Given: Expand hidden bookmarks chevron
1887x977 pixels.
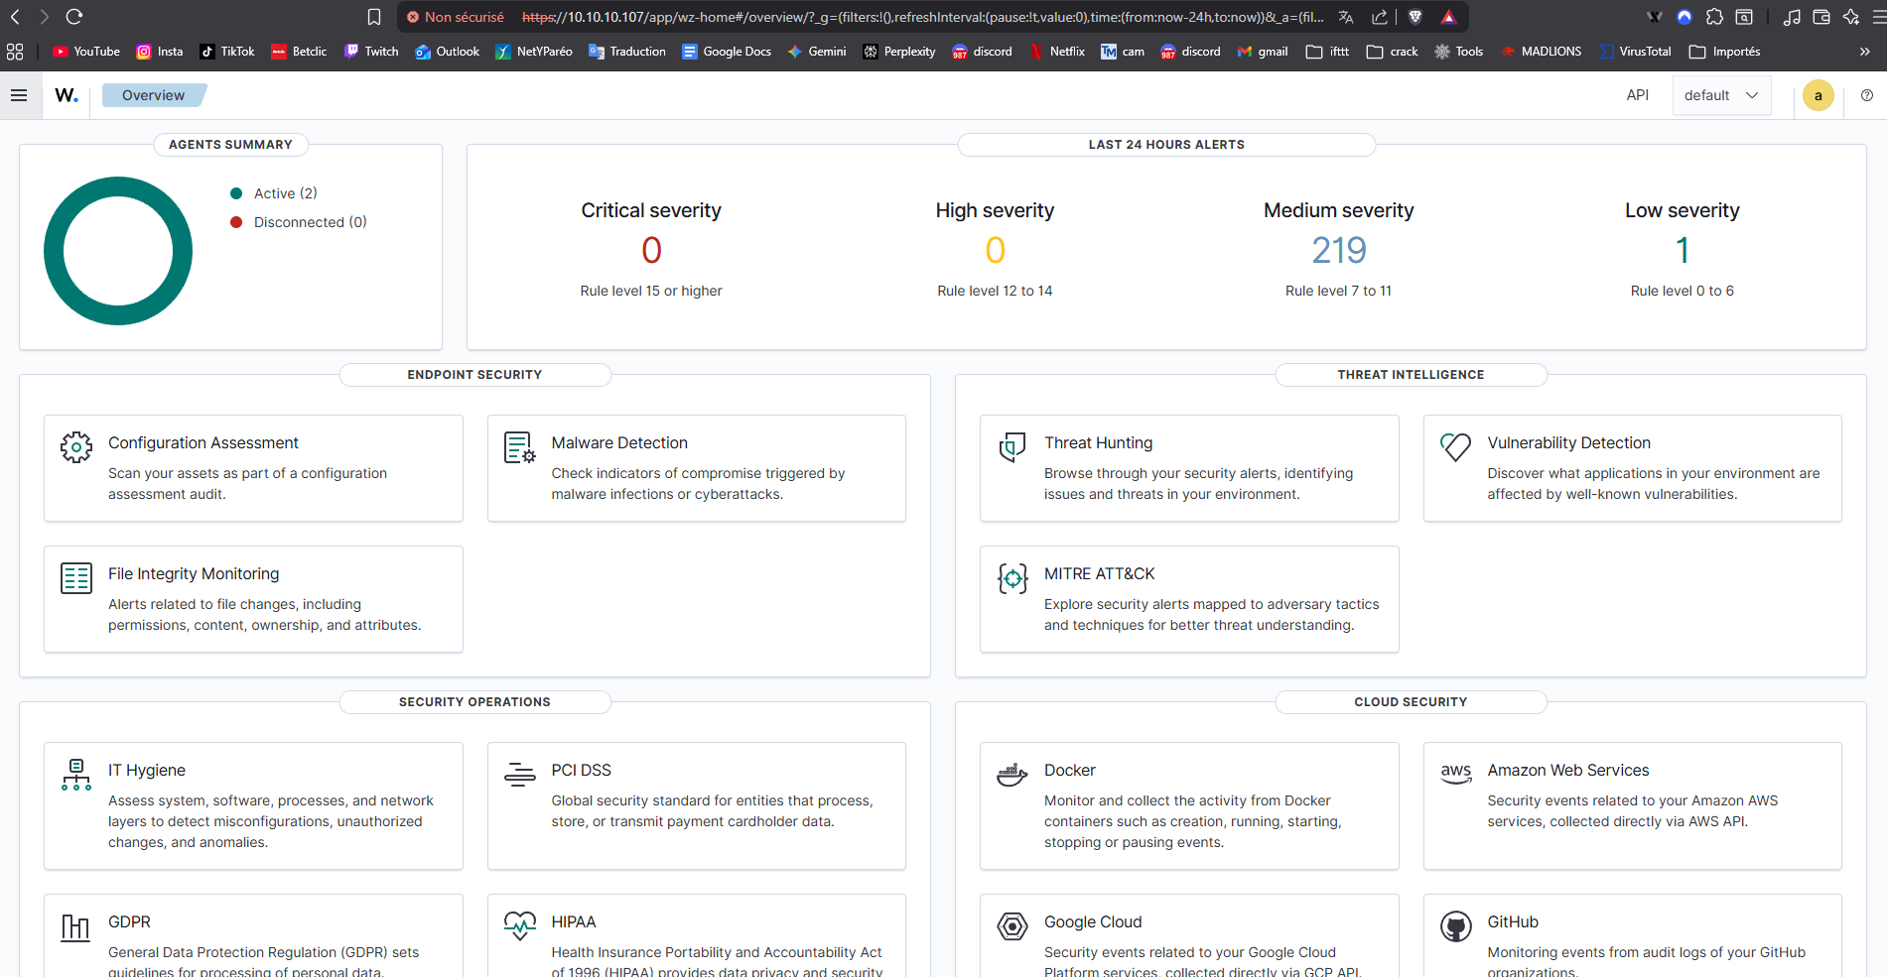Looking at the screenshot, I should (x=1865, y=52).
